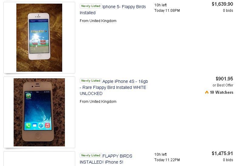Click "or Best Offer" text

[223, 85]
